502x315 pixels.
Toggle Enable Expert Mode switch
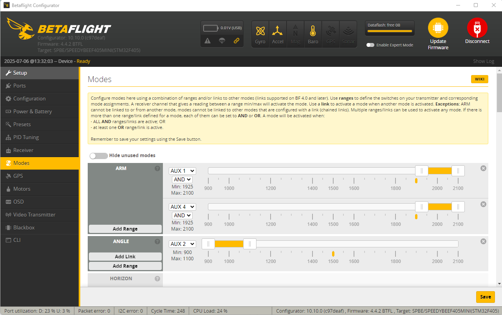click(x=370, y=45)
